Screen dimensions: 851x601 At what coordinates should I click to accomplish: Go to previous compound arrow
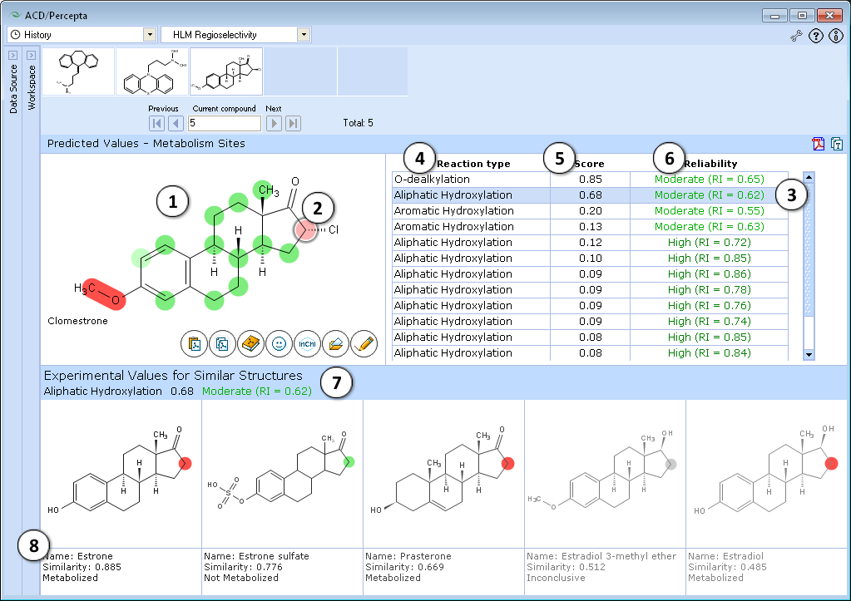(176, 123)
